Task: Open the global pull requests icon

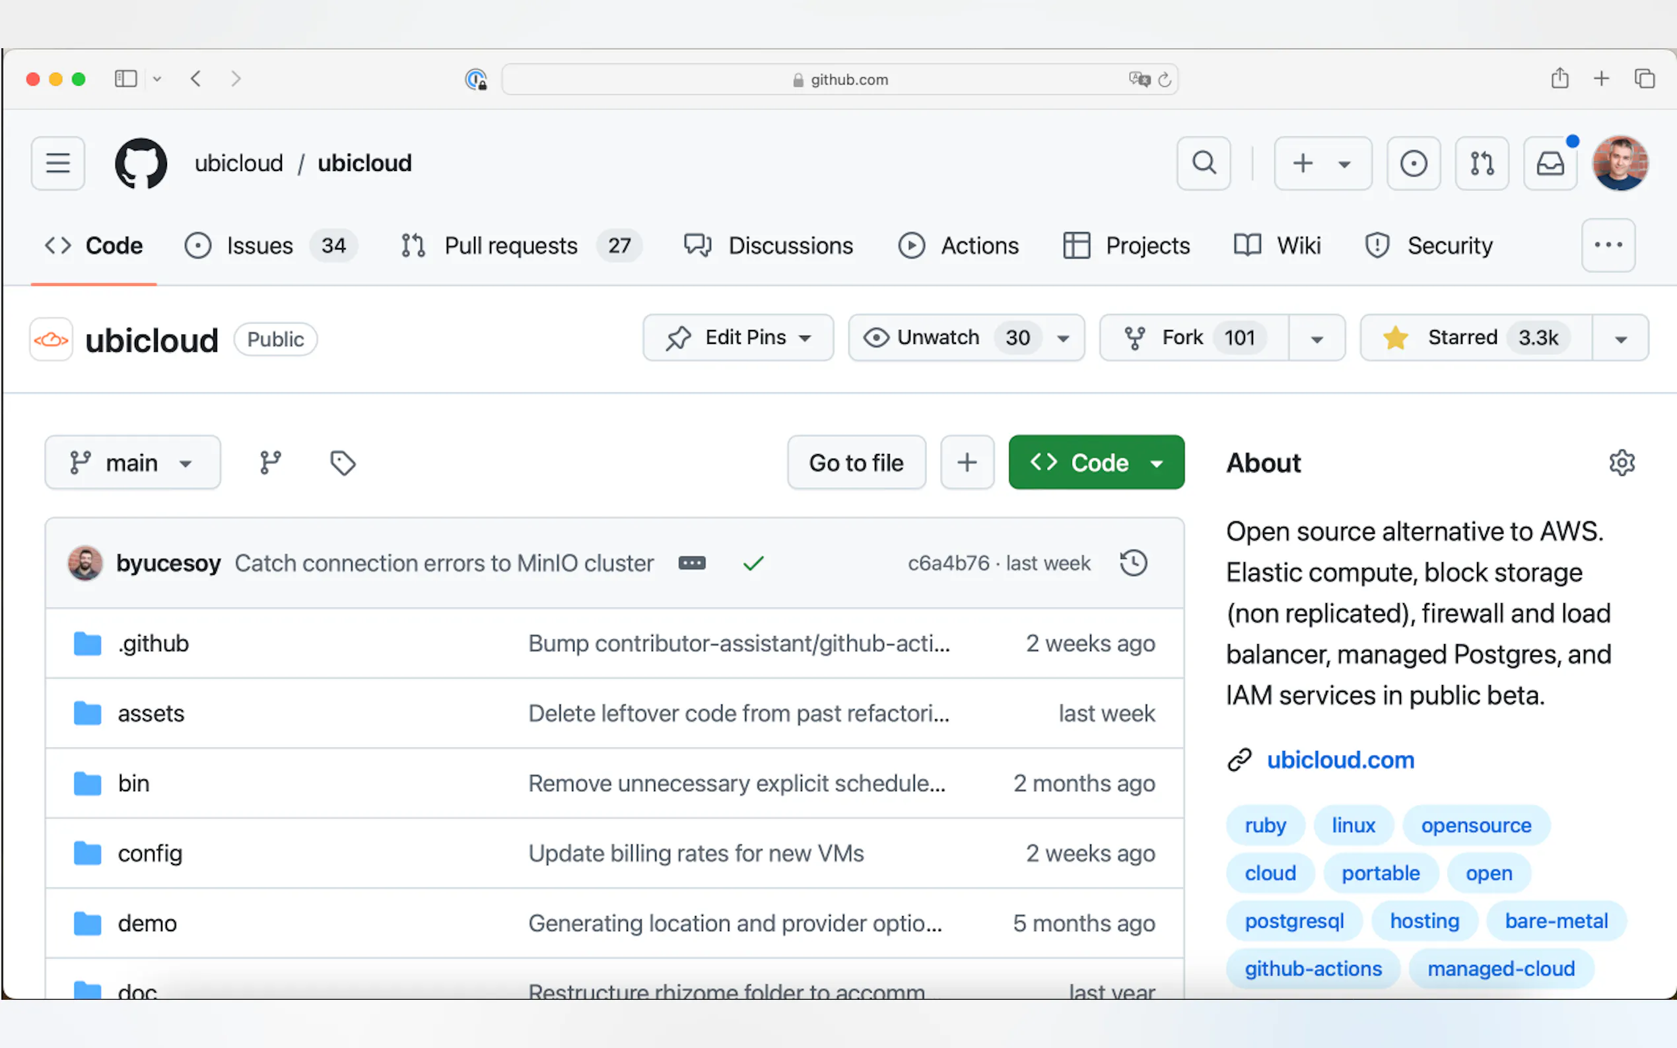Action: pyautogui.click(x=1482, y=164)
